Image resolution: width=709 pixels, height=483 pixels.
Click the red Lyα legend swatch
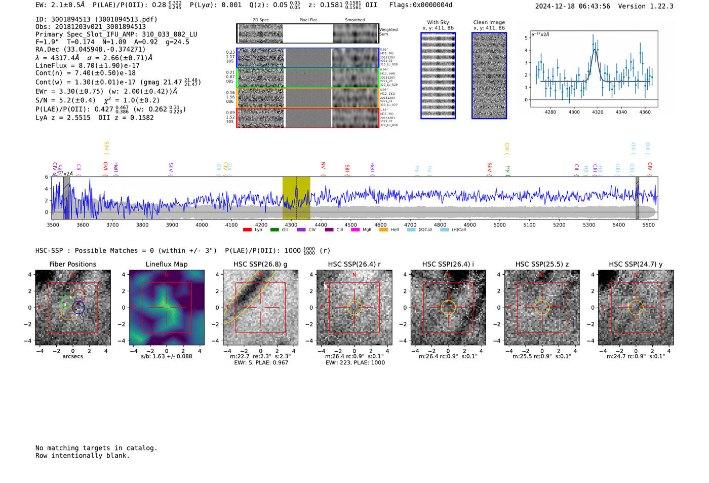point(247,230)
